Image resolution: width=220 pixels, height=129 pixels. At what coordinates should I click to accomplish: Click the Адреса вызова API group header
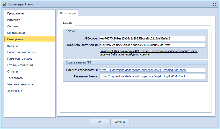pos(135,62)
